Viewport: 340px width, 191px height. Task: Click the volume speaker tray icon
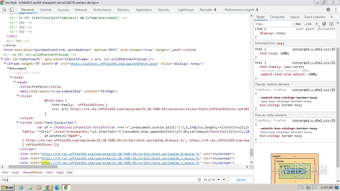[302, 188]
